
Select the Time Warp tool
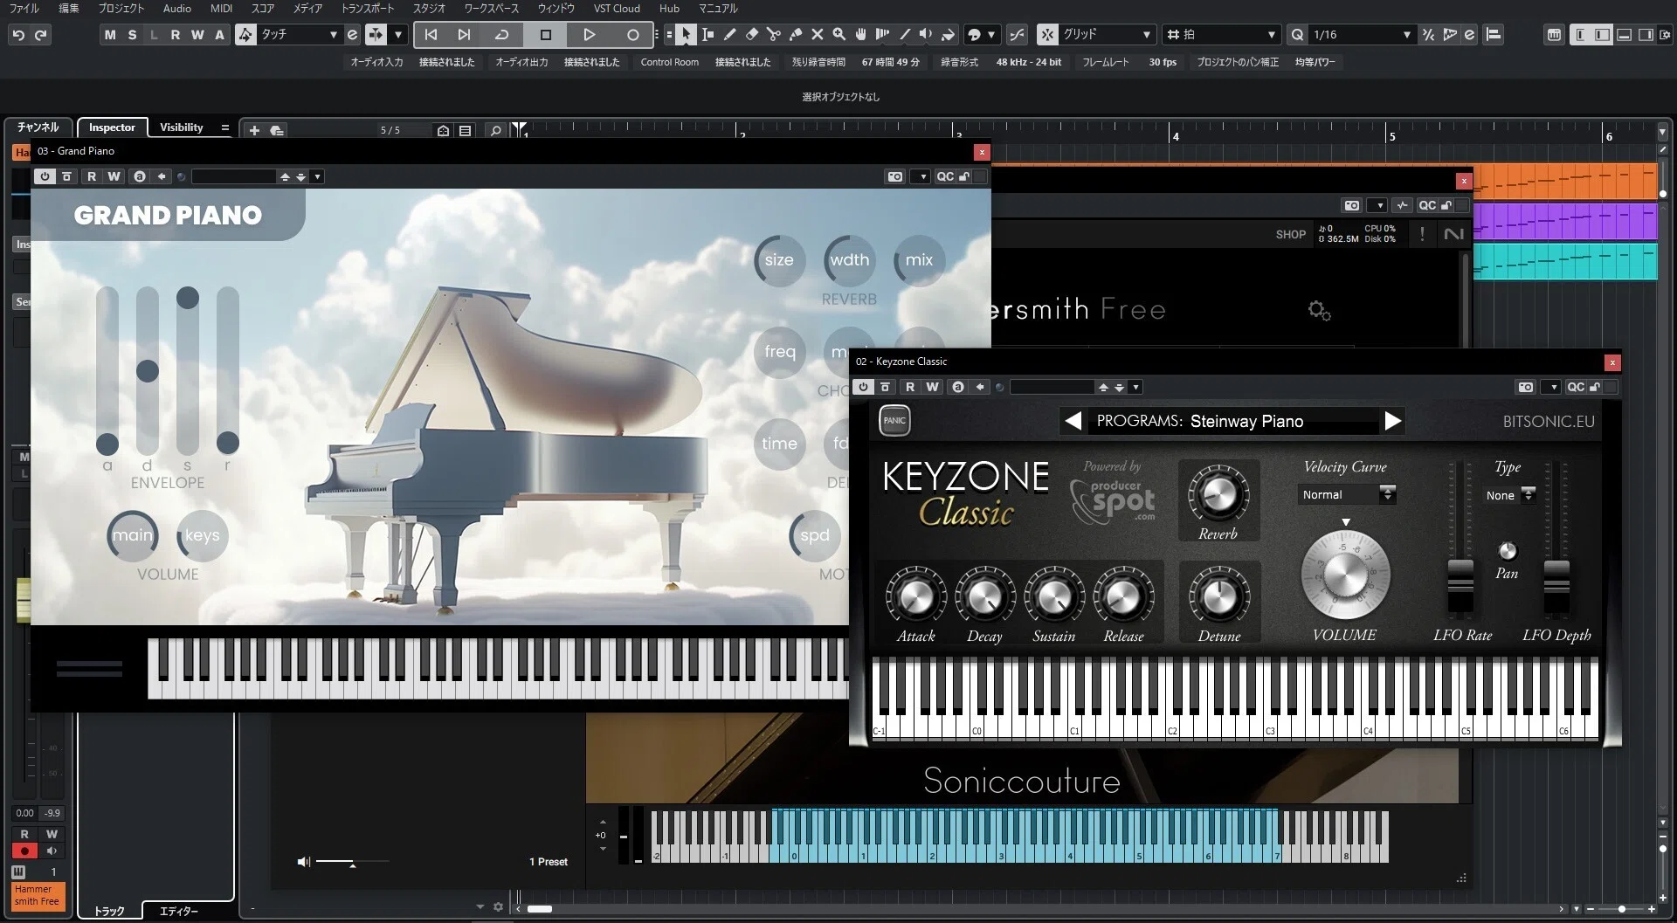882,35
